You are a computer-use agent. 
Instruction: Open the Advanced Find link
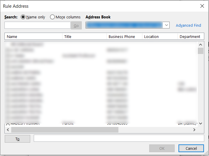[x=188, y=26]
